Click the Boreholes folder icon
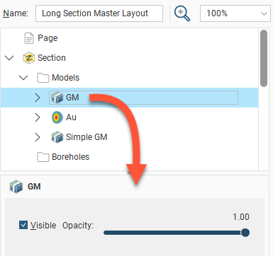Viewport: 273px width, 256px height. 43,157
